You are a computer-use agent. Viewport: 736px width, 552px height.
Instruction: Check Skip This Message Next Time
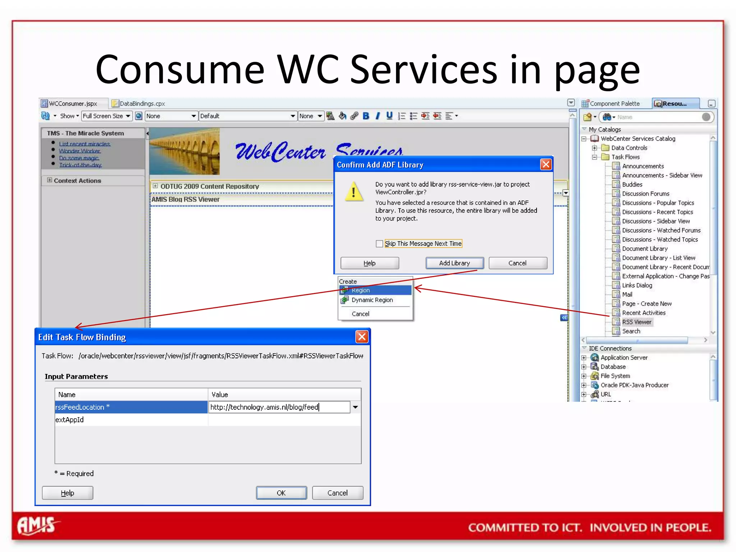click(x=379, y=244)
